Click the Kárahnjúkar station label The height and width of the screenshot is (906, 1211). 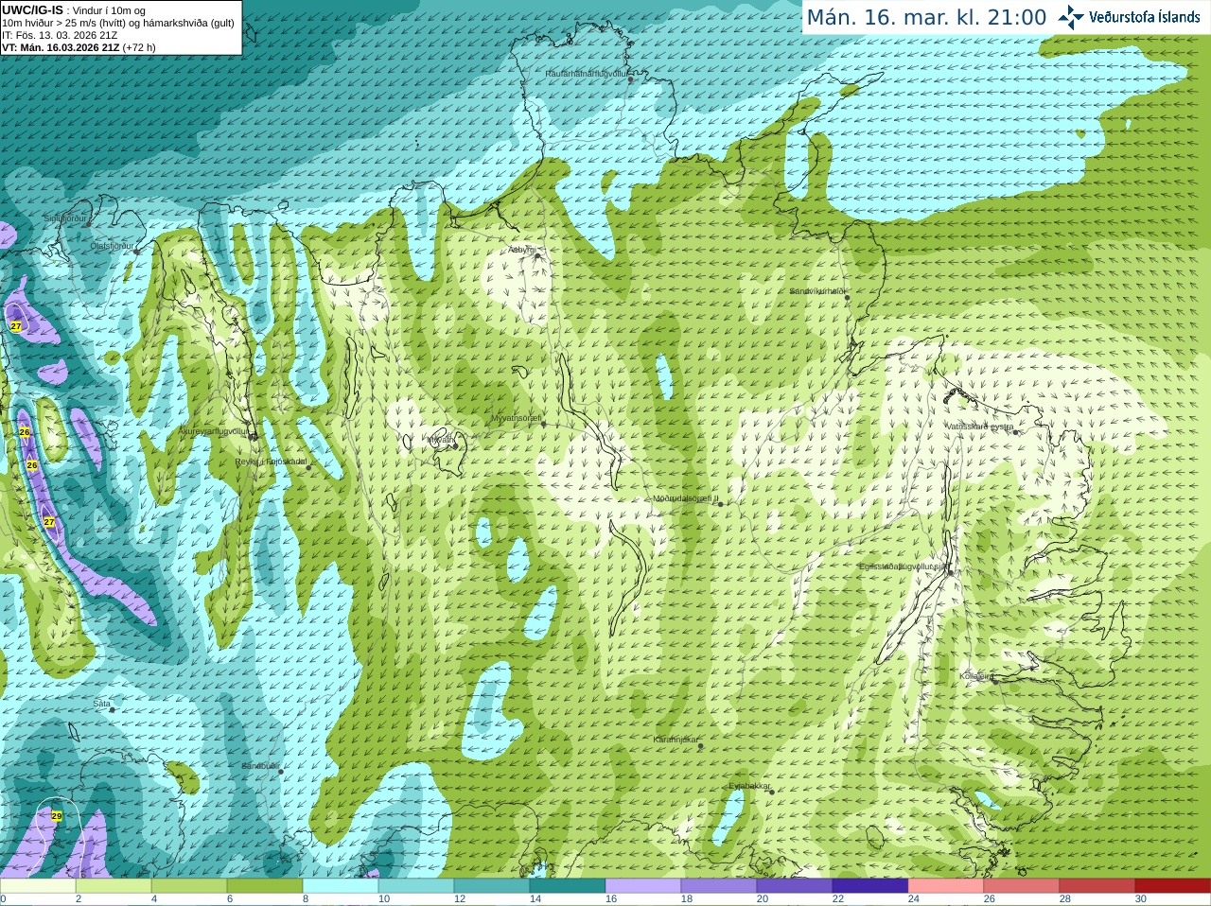coord(676,740)
